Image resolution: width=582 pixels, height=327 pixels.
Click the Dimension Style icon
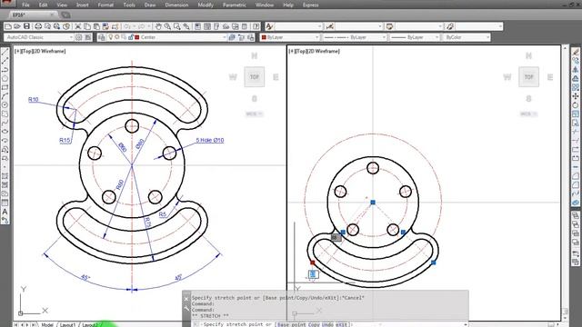point(329,26)
